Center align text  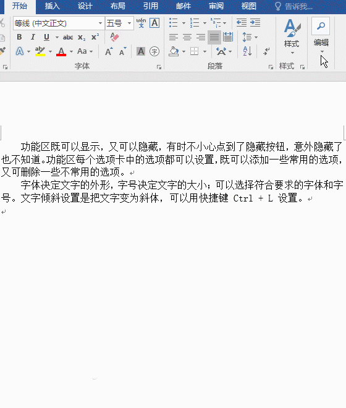pyautogui.click(x=187, y=37)
